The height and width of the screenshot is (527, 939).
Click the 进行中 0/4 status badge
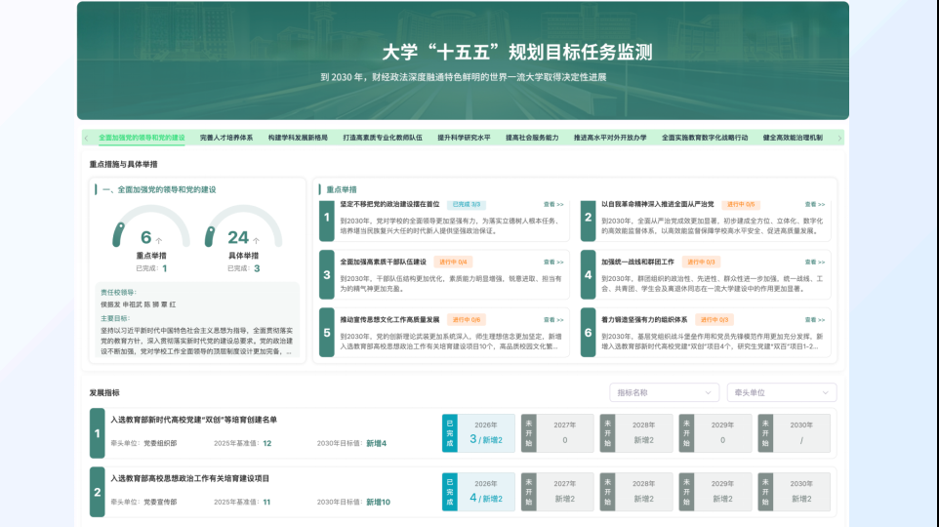click(453, 262)
